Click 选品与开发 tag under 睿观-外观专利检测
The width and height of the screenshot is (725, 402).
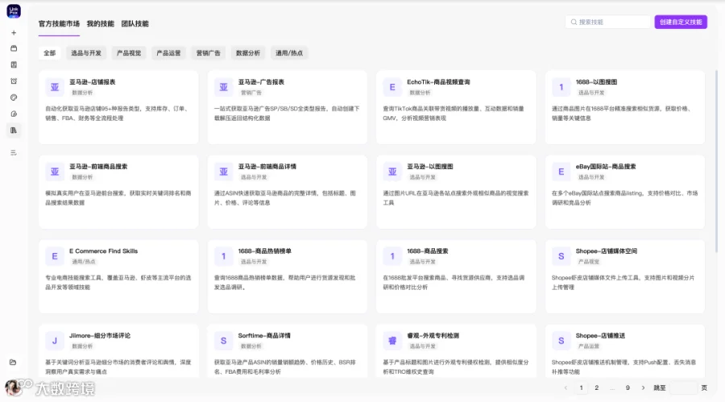(x=423, y=346)
